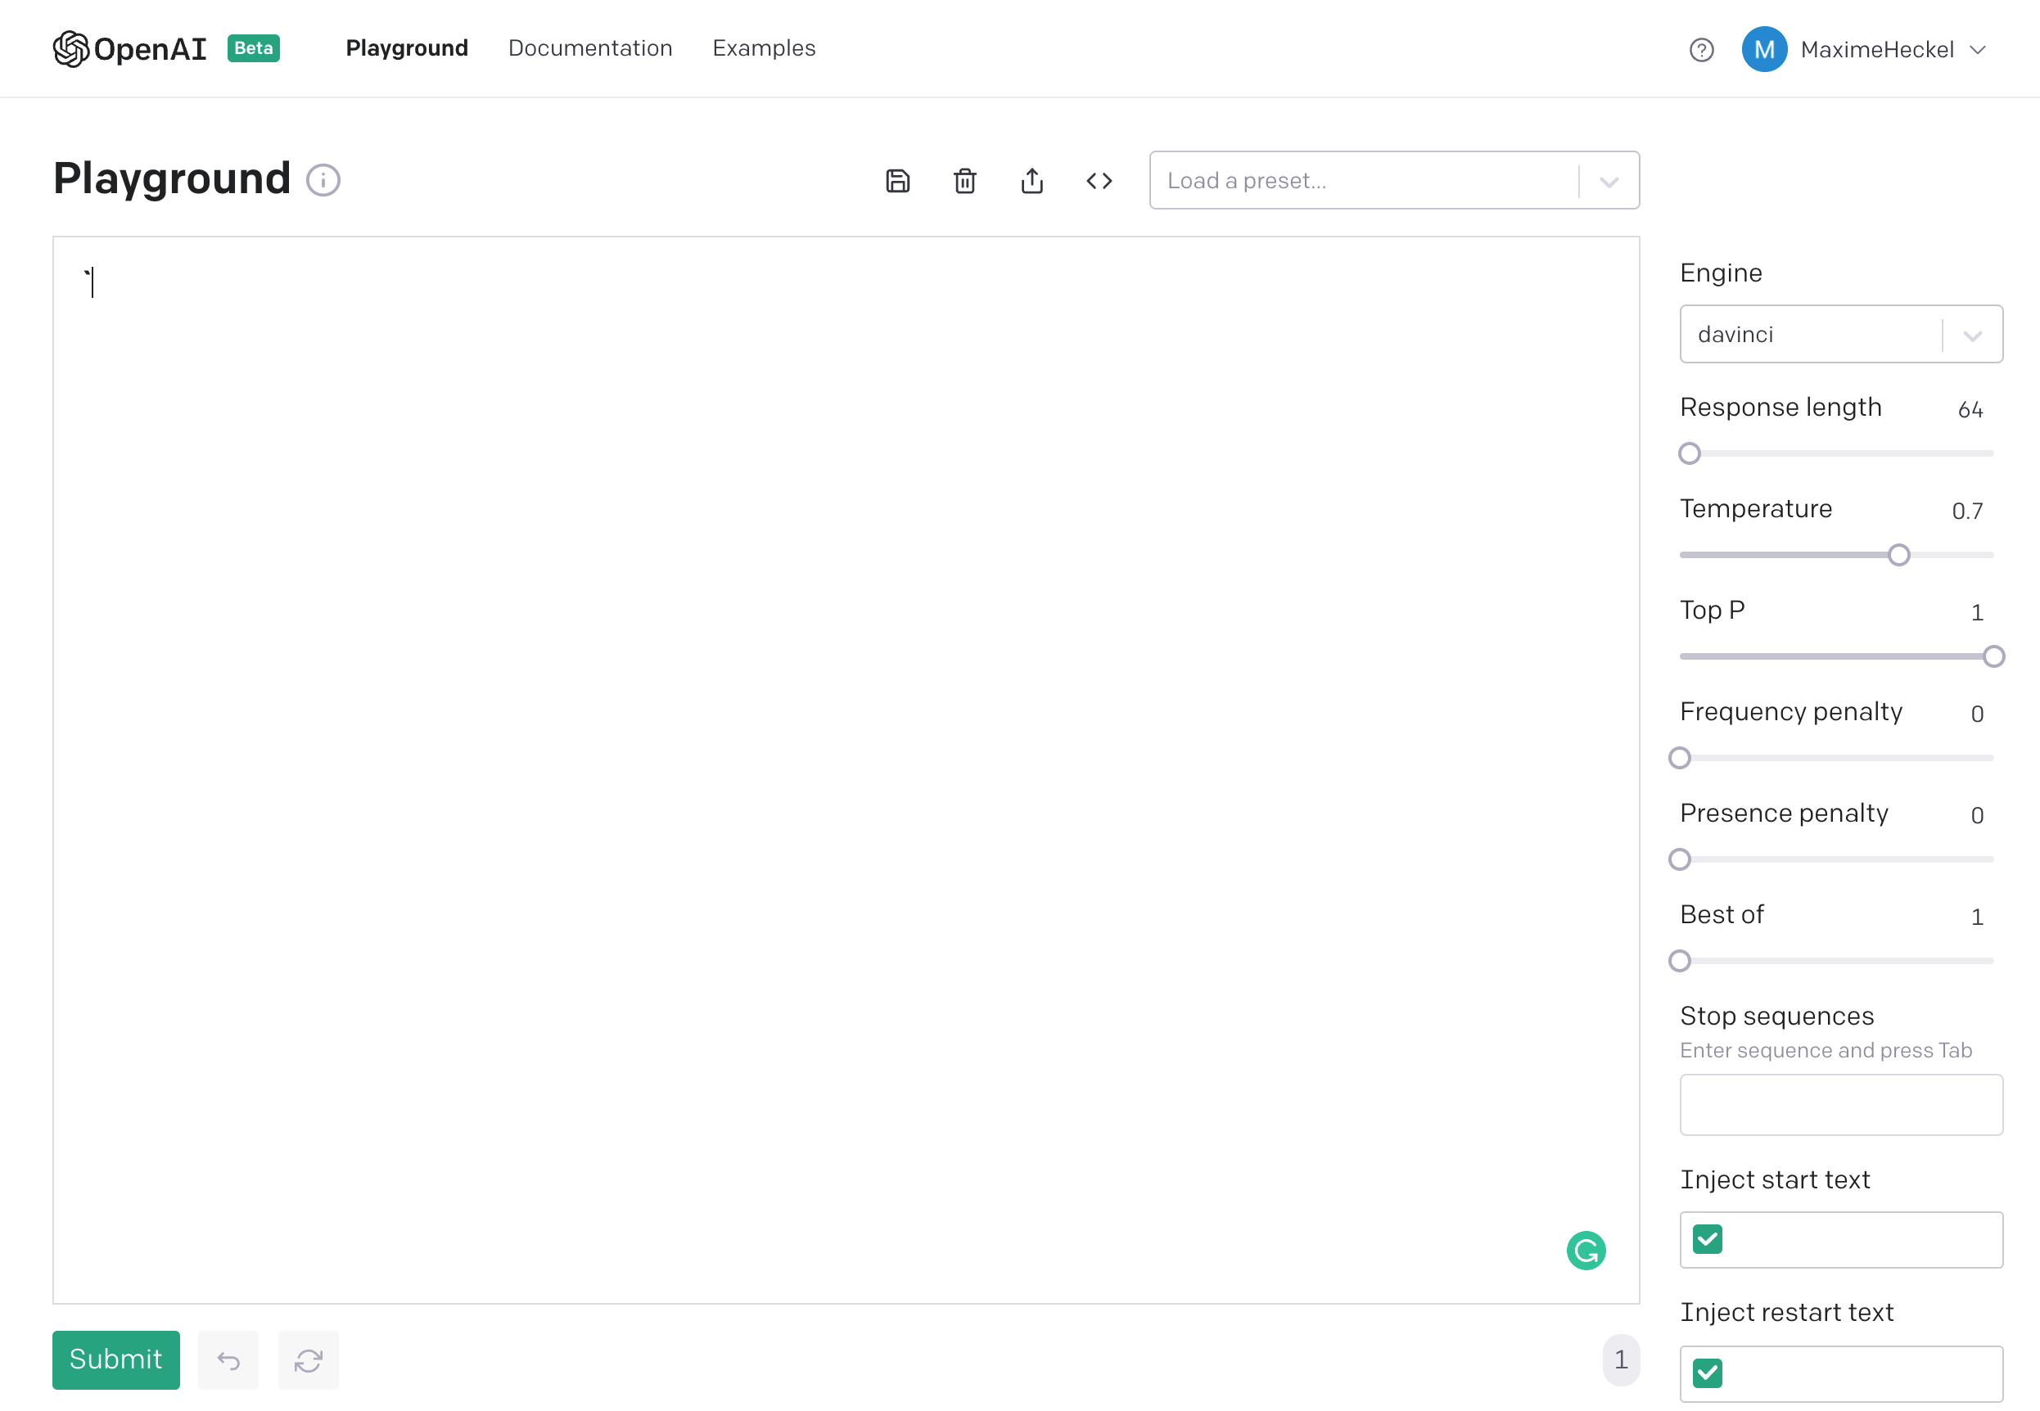The width and height of the screenshot is (2040, 1411).
Task: Click the Temperature value 0.7
Action: (x=1967, y=511)
